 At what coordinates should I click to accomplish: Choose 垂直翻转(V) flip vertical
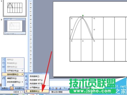(x=37, y=91)
